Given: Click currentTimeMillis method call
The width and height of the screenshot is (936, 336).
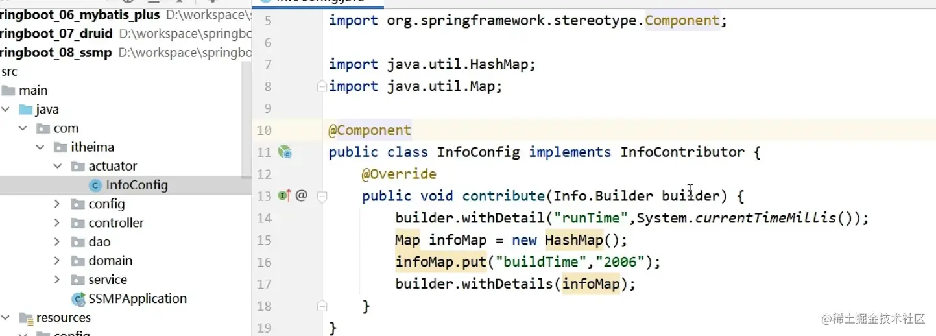Looking at the screenshot, I should pos(765,218).
